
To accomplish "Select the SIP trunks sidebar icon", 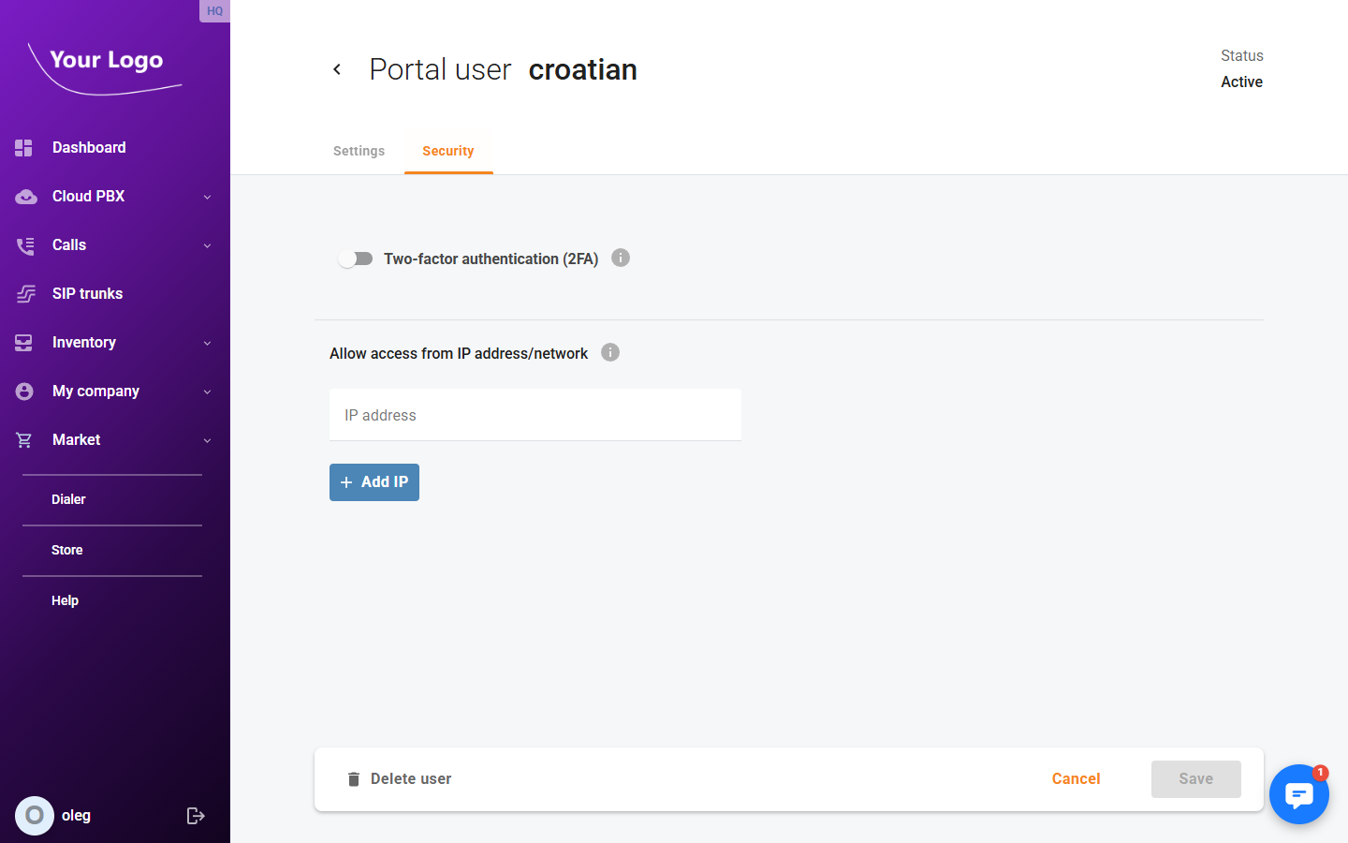I will click(23, 293).
